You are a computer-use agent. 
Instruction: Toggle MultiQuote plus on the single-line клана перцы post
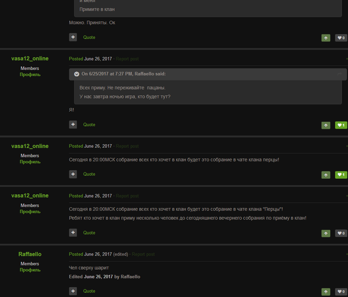point(73,174)
